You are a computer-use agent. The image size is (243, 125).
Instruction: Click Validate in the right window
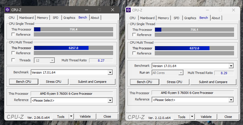[x=206, y=117]
